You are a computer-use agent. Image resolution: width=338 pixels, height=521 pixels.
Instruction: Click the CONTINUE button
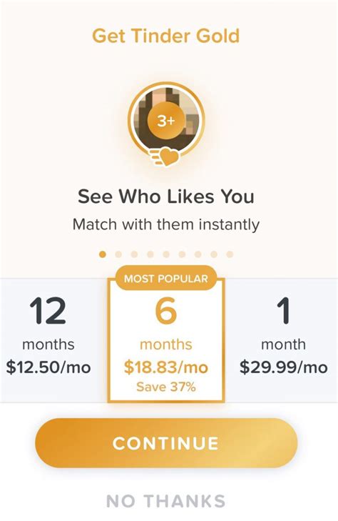[x=166, y=443]
